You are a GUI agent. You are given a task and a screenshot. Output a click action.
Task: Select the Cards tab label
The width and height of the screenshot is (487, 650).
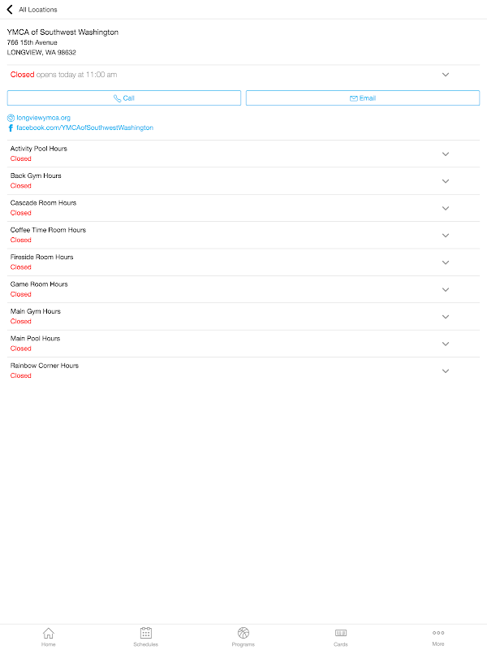(341, 644)
